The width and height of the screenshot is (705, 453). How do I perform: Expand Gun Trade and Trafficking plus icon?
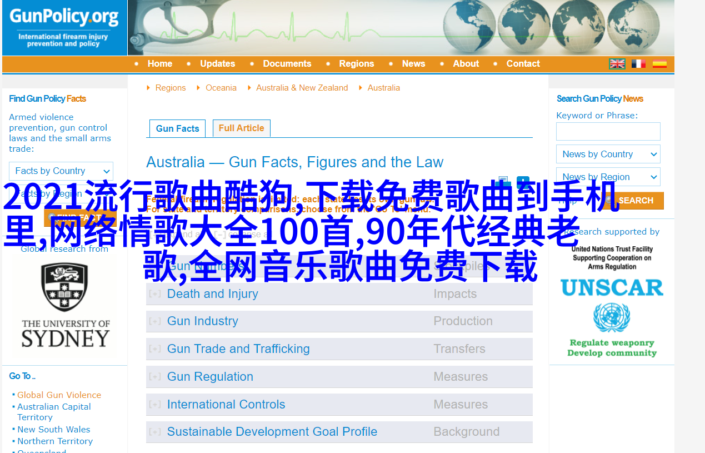(155, 349)
